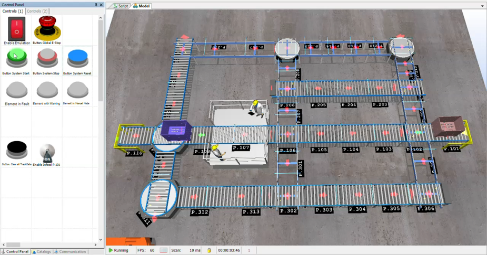This screenshot has height=255, width=487.
Task: Click the P.306 conveyor label
Action: tap(426, 209)
